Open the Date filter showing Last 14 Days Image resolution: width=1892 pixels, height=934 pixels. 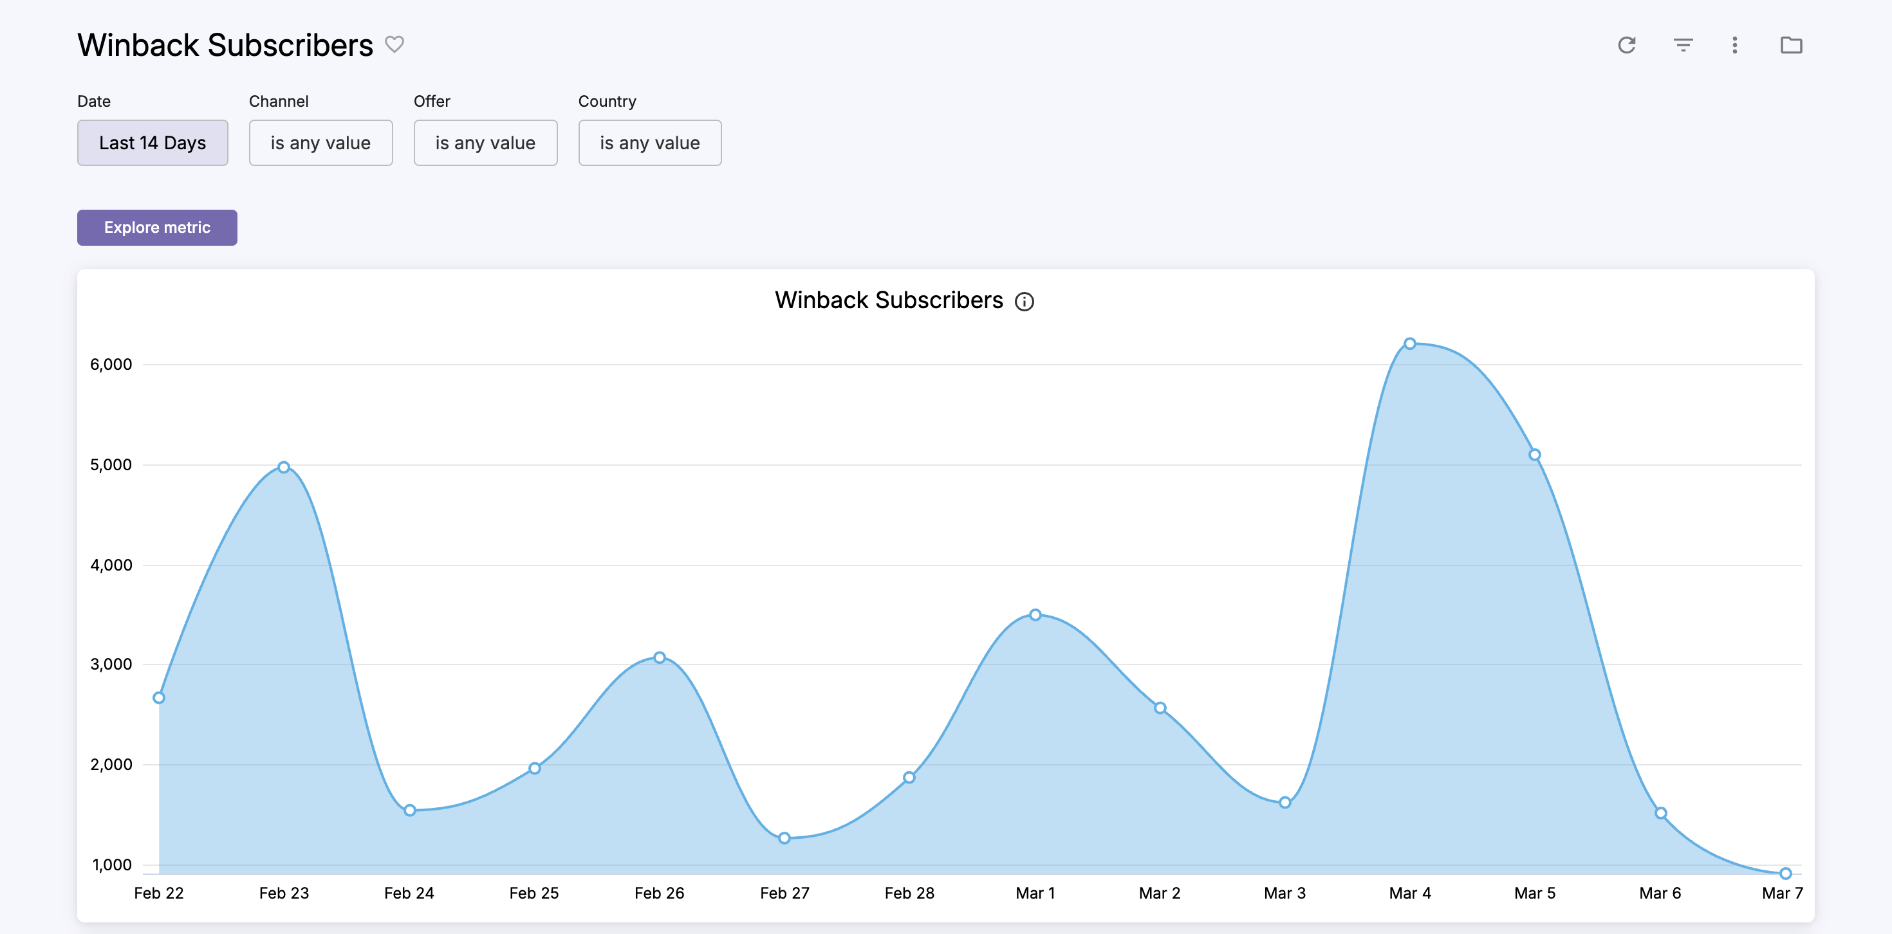click(x=153, y=142)
